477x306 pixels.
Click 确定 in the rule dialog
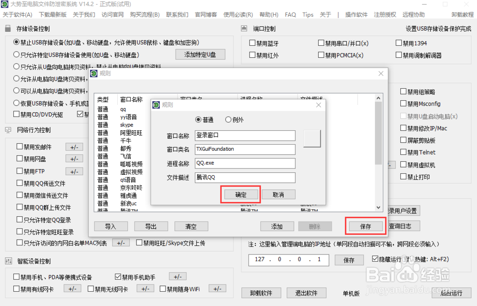point(241,195)
